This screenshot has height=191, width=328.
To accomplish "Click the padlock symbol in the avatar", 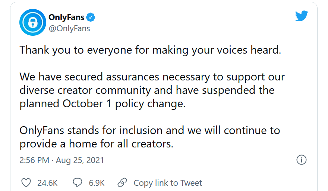I will [x=33, y=22].
